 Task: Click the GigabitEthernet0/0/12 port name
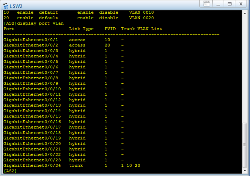click(x=32, y=100)
